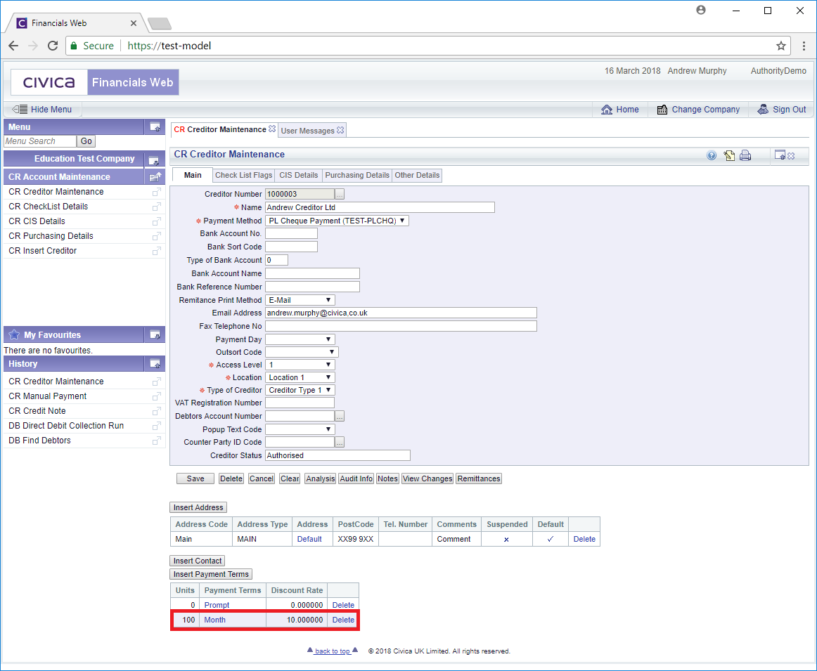
Task: Open DB Direct Debit Collection Run from History
Action: [66, 426]
